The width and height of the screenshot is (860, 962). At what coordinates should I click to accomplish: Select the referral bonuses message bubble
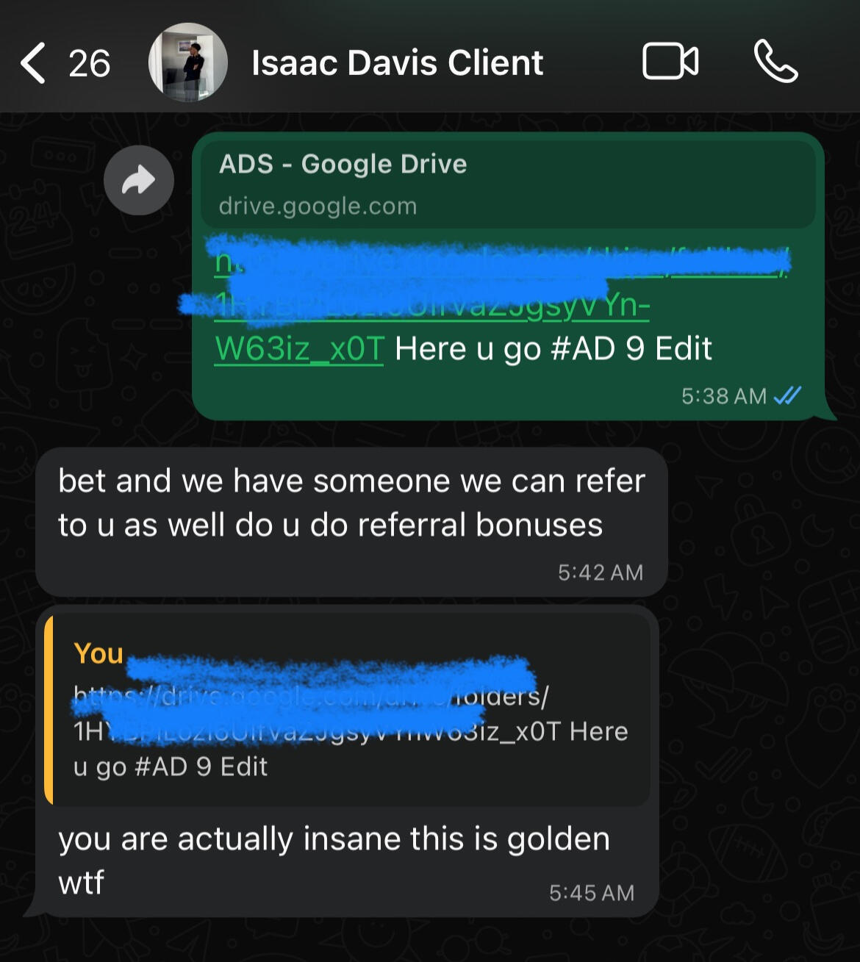351,522
